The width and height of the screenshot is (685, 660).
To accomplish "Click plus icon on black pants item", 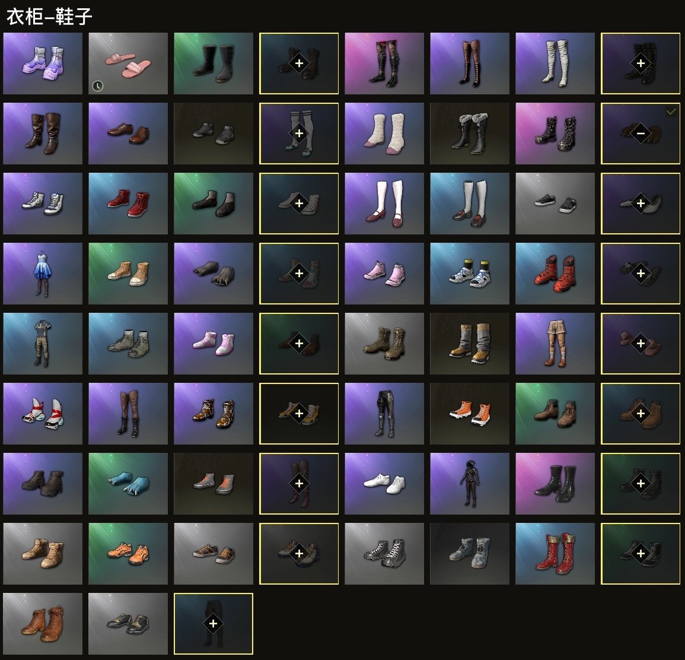I will 213,623.
